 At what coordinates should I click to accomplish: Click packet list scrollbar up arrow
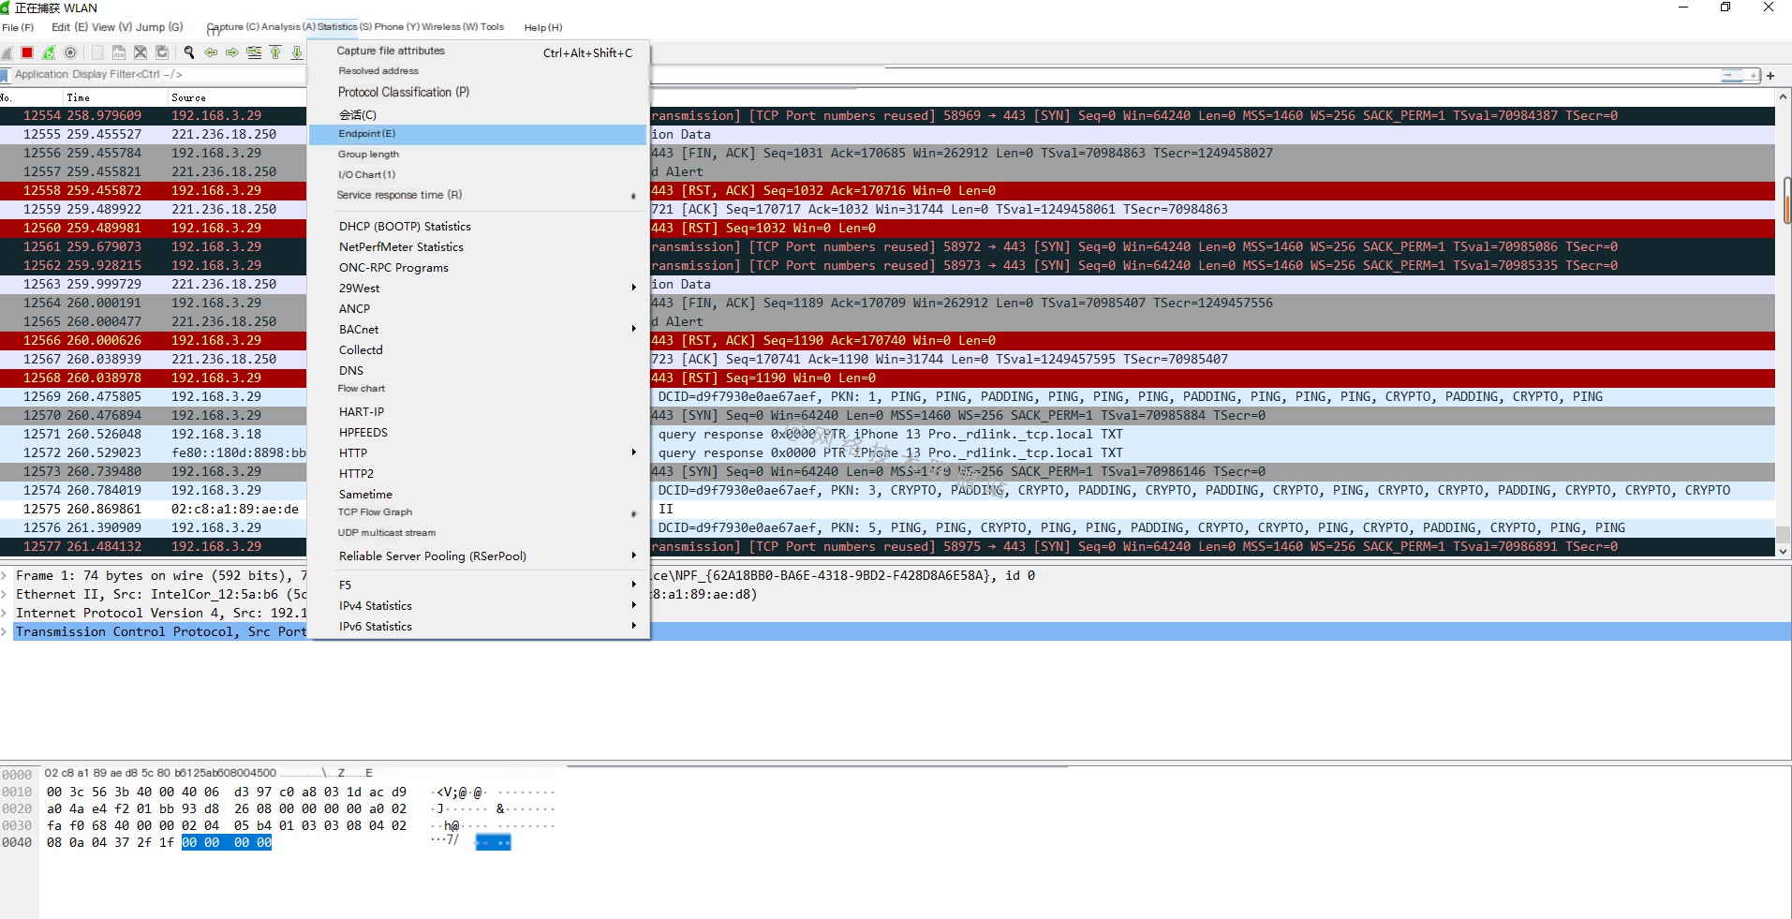(x=1784, y=96)
